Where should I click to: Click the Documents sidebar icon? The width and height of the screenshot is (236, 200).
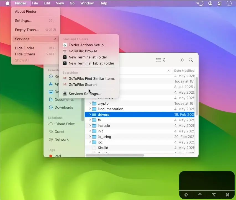click(x=51, y=99)
